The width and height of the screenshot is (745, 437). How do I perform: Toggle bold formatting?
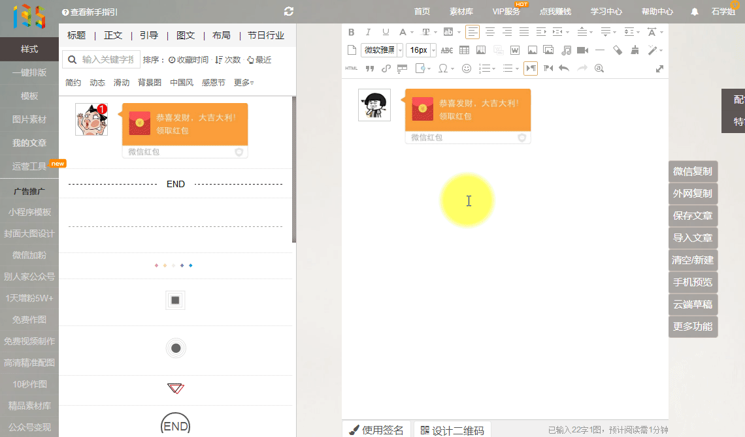[352, 32]
